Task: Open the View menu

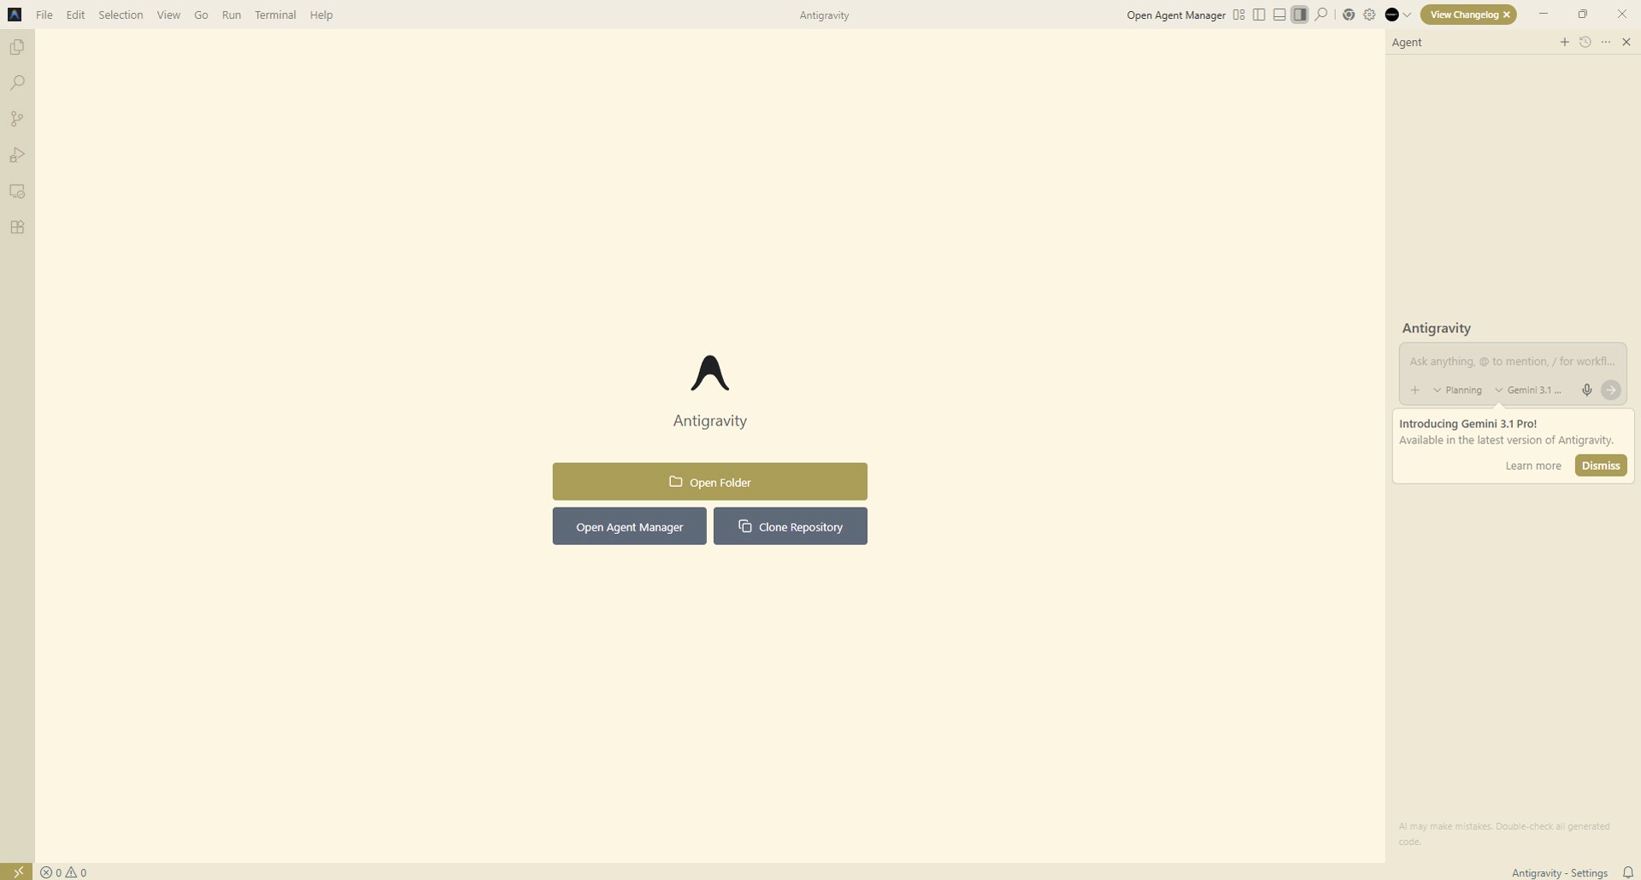Action: point(168,15)
